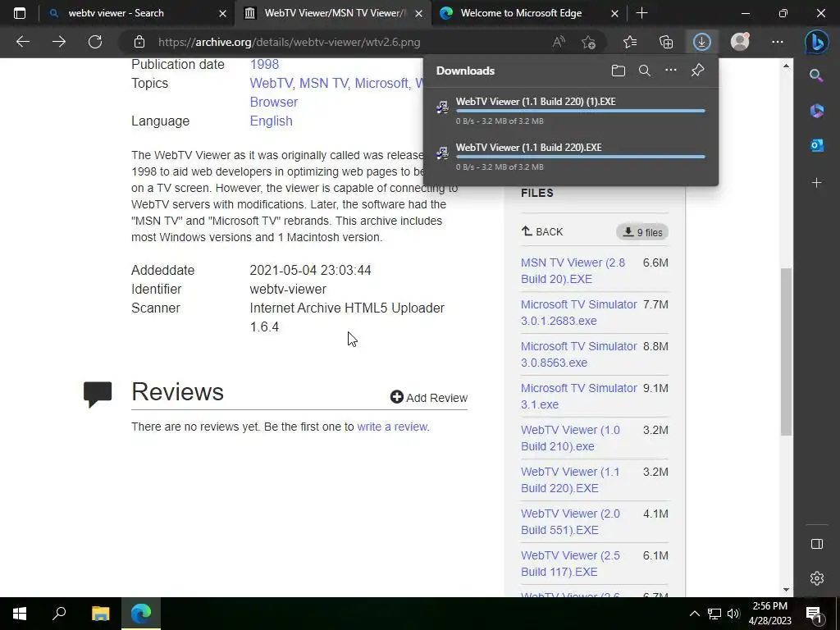Activate Read aloud icon in address bar
This screenshot has height=630, width=840.
[x=559, y=42]
